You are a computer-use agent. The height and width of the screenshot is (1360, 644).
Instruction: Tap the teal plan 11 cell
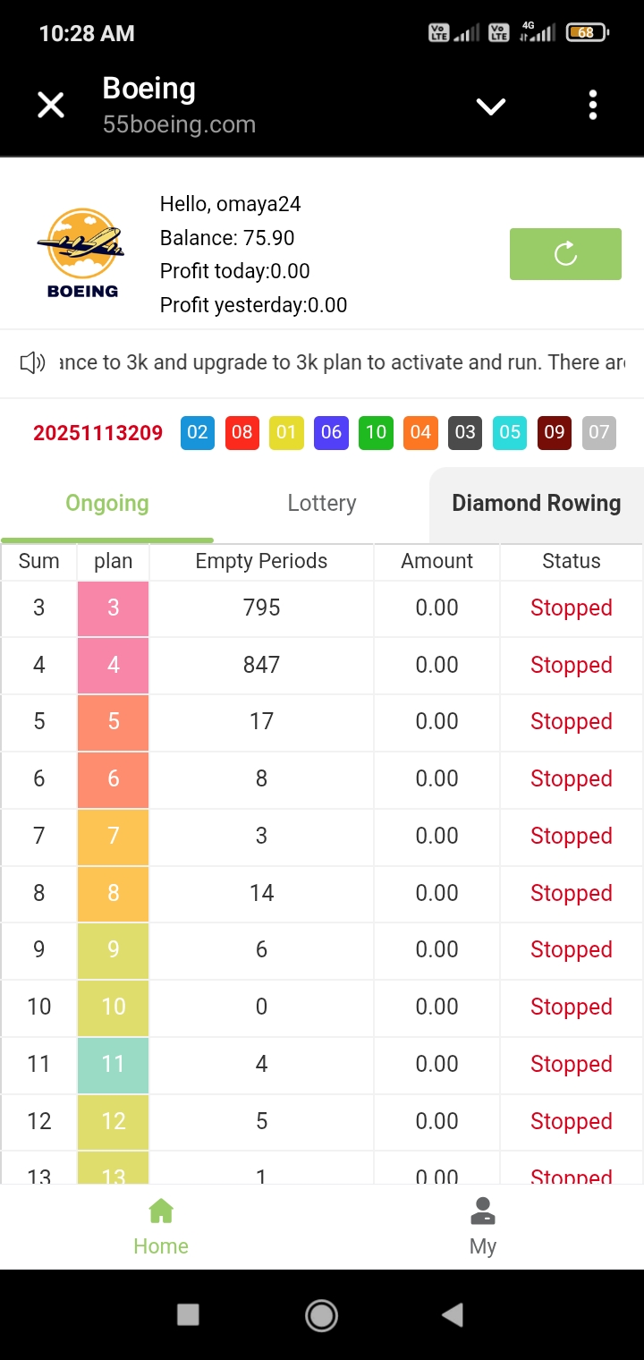click(x=114, y=1065)
